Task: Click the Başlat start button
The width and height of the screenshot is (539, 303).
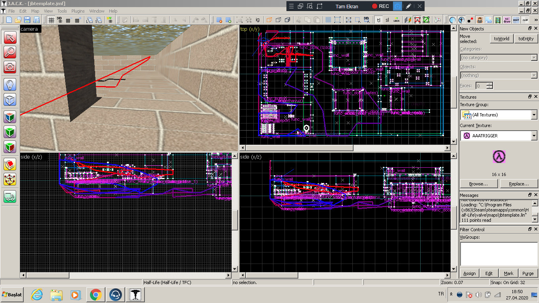Action: (x=12, y=294)
